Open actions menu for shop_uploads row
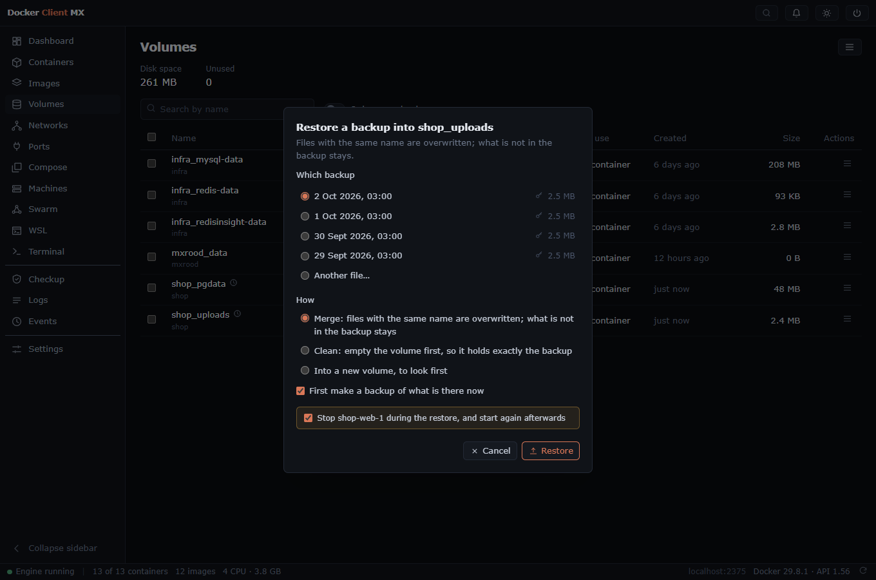Viewport: 876px width, 580px height. tap(847, 319)
